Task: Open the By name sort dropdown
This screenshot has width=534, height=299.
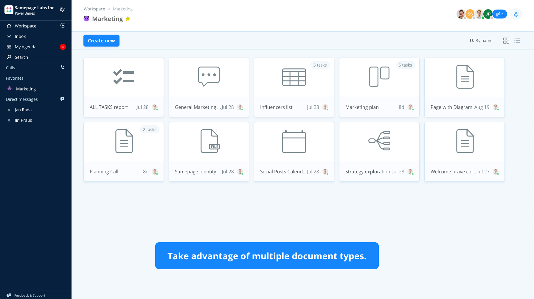Action: (481, 41)
